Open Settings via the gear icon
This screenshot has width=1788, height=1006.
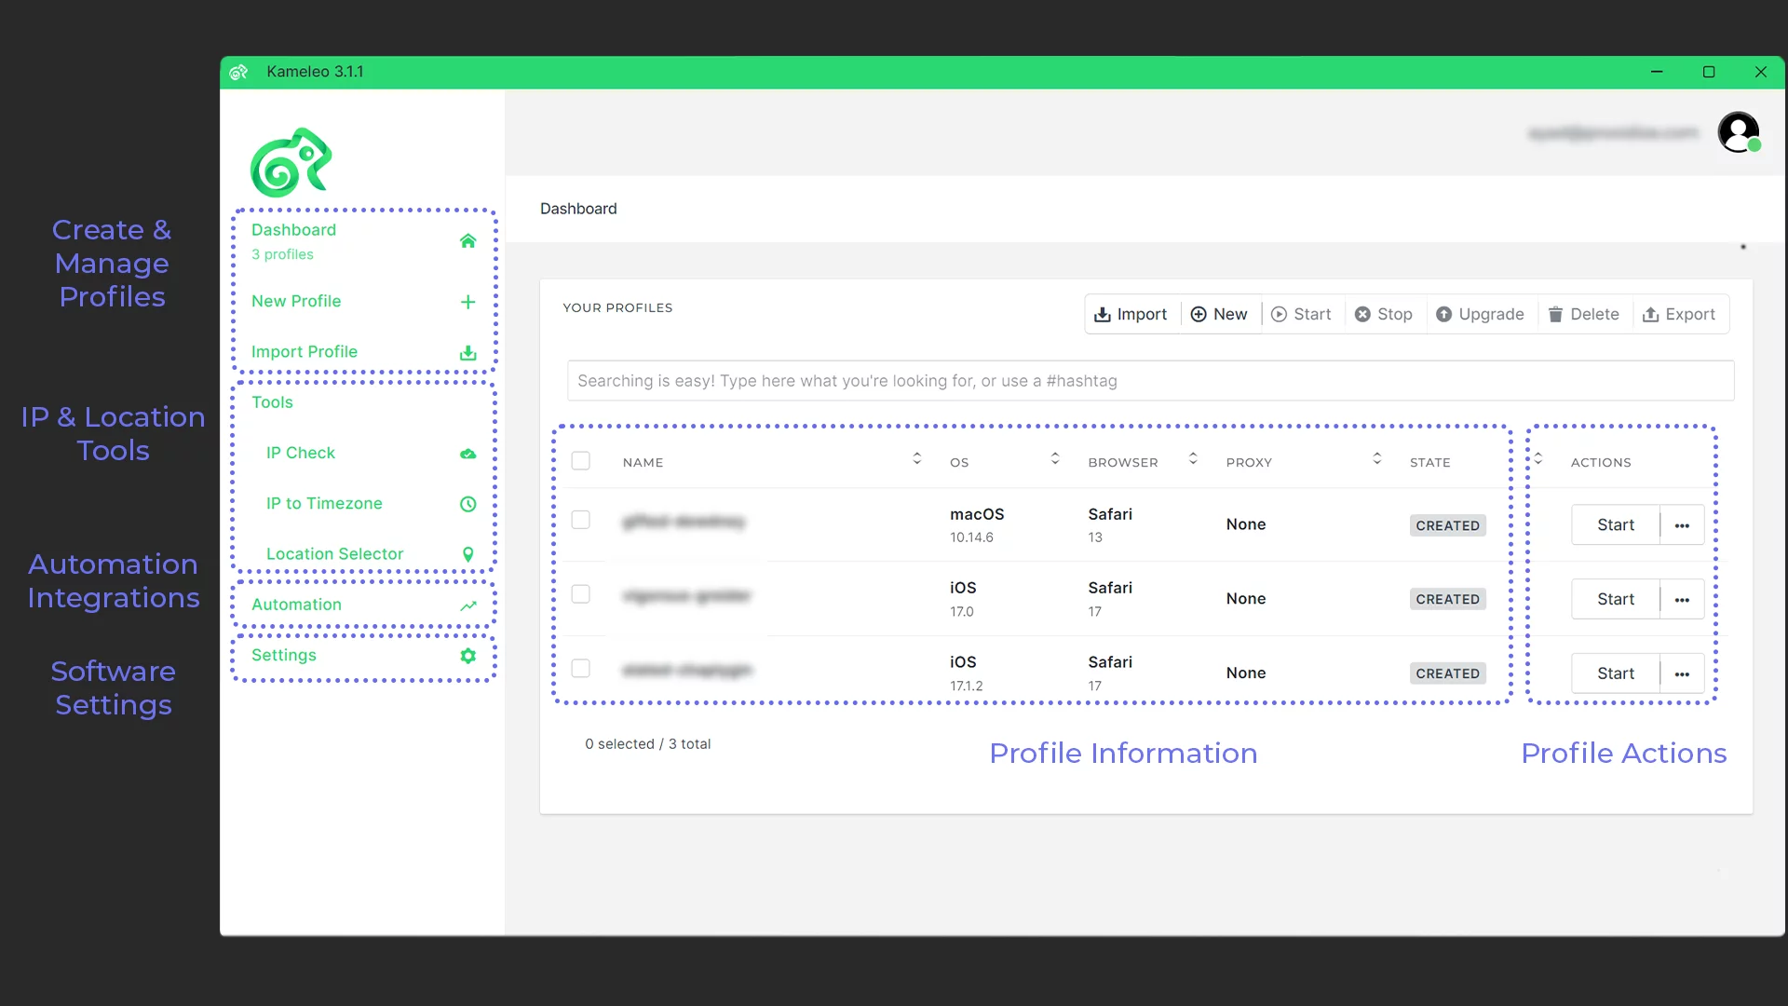[x=467, y=656]
